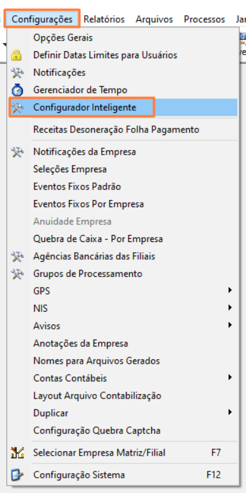Open the Processos menu in menu bar
The width and height of the screenshot is (246, 493).
tap(204, 19)
